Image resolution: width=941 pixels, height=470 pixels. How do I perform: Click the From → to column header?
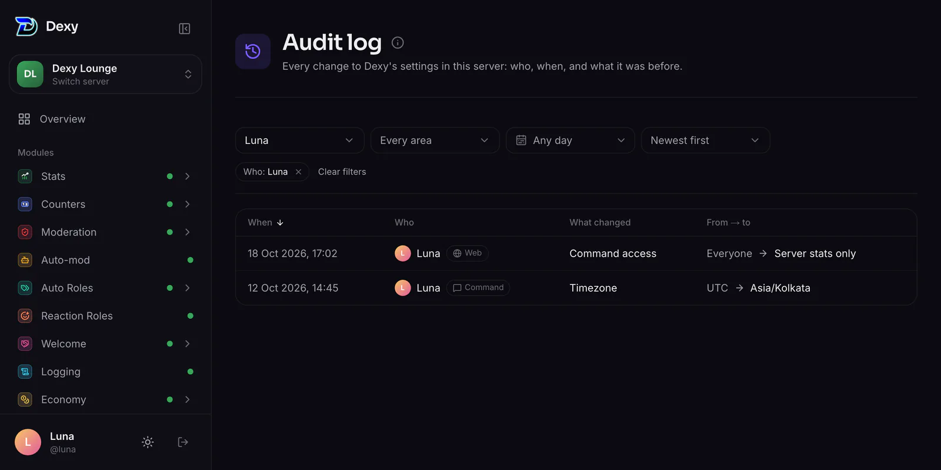[x=728, y=223]
